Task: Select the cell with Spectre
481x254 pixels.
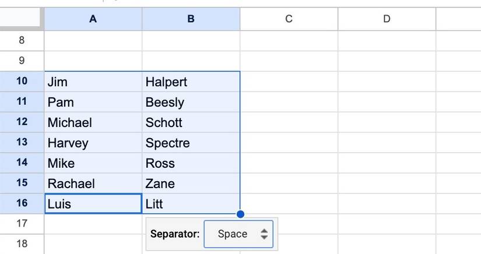Action: [x=191, y=143]
